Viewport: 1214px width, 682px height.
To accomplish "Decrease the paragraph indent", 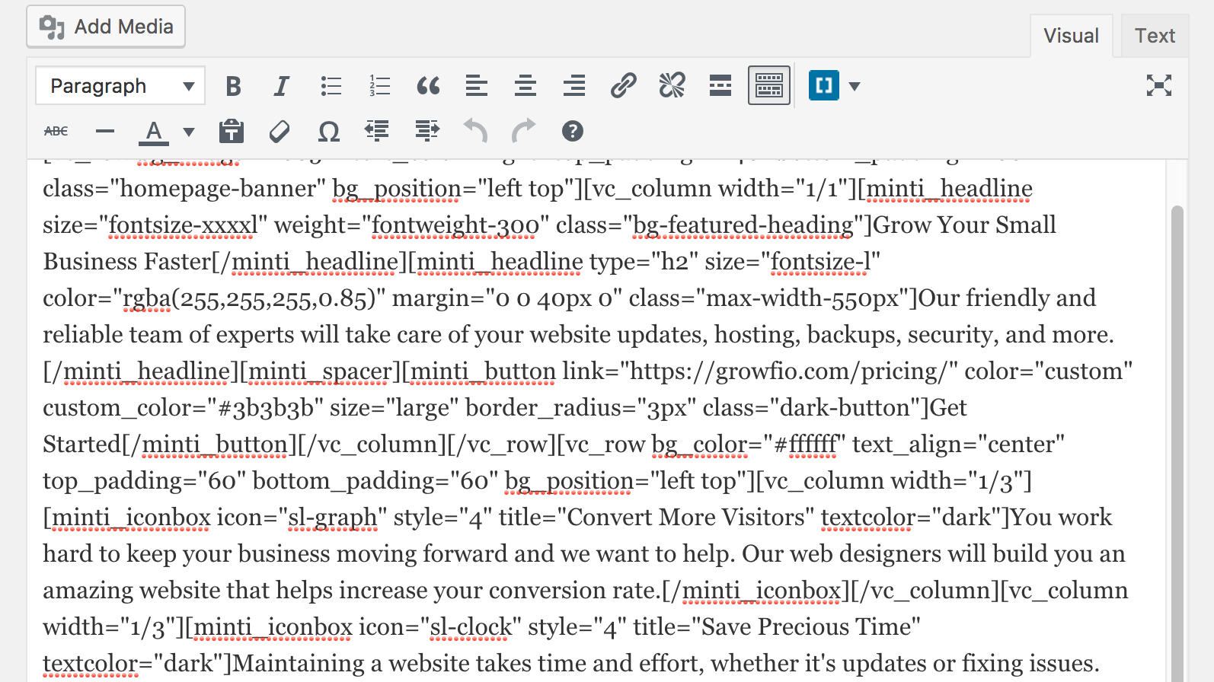I will click(377, 131).
